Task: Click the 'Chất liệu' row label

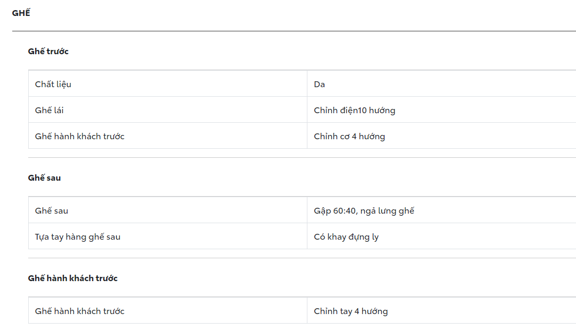Action: pos(53,84)
